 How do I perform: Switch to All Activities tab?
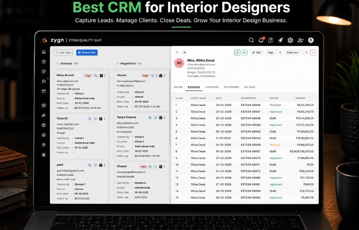coord(232,87)
